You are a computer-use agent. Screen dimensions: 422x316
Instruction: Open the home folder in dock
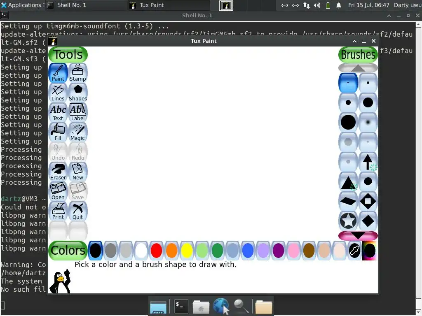[201, 307]
